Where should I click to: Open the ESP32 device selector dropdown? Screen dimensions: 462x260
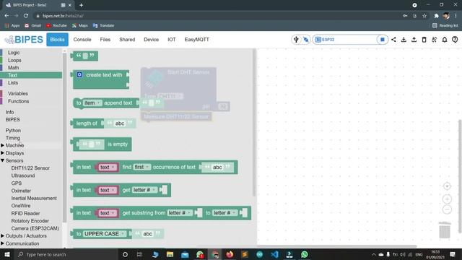click(346, 40)
